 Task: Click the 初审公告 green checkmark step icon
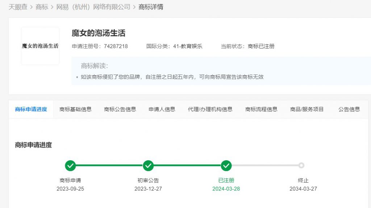tap(148, 165)
